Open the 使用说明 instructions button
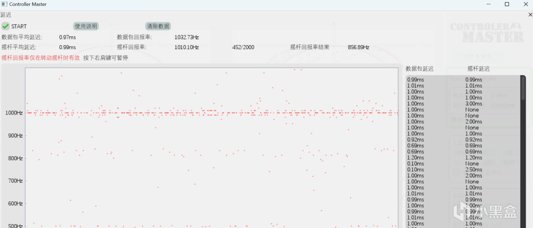This screenshot has width=533, height=228. (x=86, y=26)
